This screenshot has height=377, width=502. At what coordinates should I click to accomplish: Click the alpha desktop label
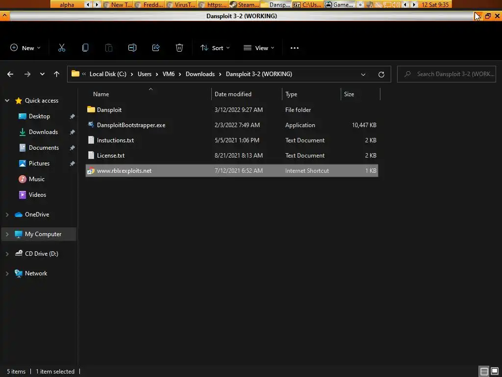click(x=67, y=4)
